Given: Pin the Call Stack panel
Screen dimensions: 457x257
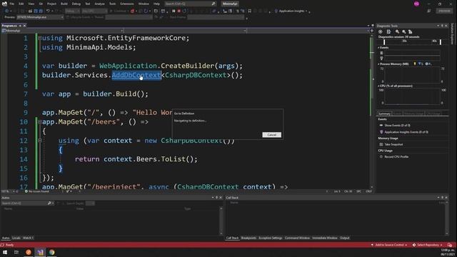Looking at the screenshot, I should pyautogui.click(x=442, y=198).
